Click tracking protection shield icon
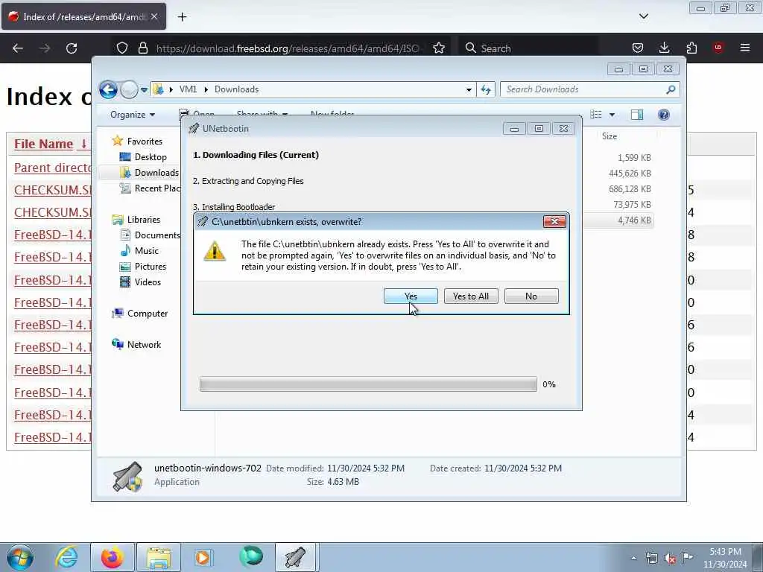 (x=122, y=48)
